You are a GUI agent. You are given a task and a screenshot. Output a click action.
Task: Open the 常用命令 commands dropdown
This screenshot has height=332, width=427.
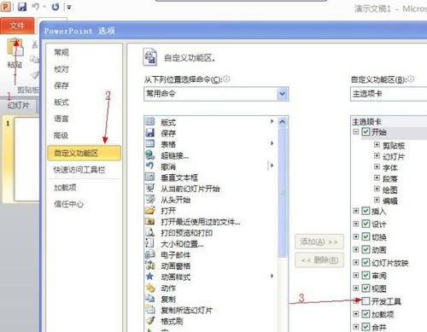(283, 94)
